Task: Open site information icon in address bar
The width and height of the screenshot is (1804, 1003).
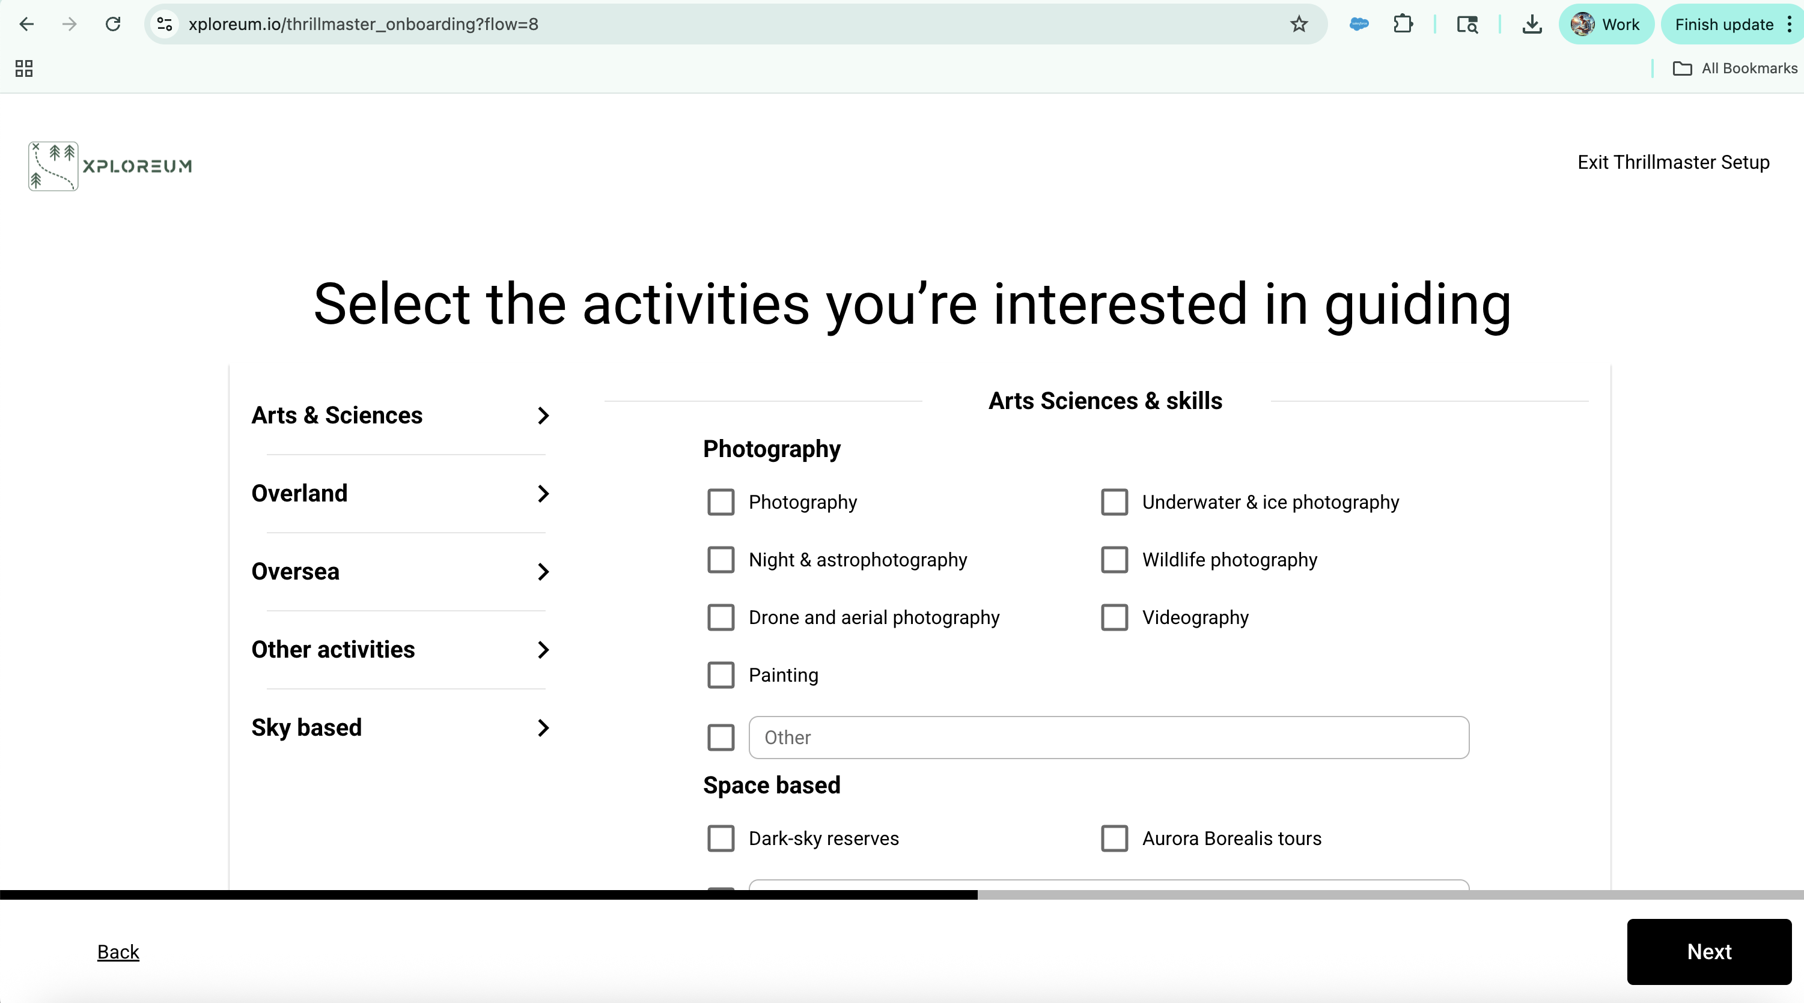Action: click(x=165, y=25)
